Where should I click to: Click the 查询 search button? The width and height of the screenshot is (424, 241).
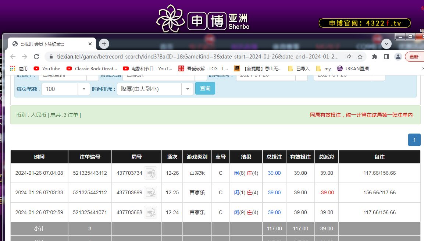(x=205, y=89)
